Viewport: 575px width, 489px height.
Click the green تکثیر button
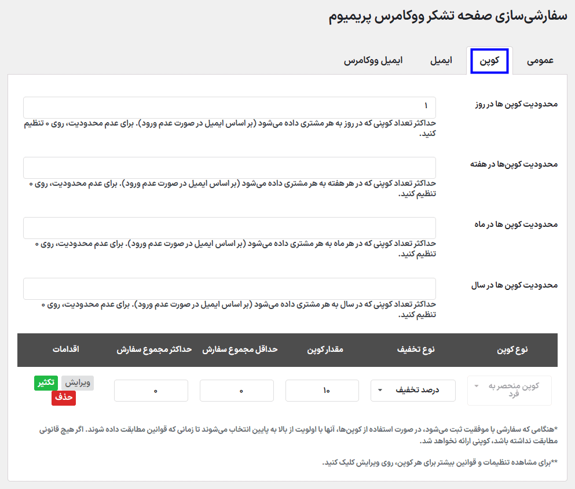coord(46,383)
